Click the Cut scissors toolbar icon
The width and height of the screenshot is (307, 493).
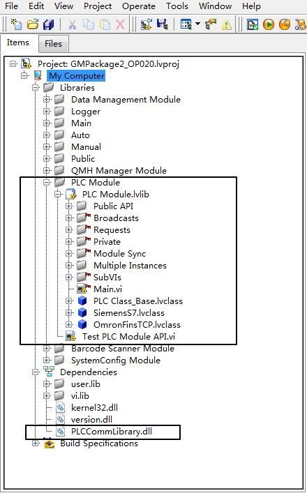73,24
